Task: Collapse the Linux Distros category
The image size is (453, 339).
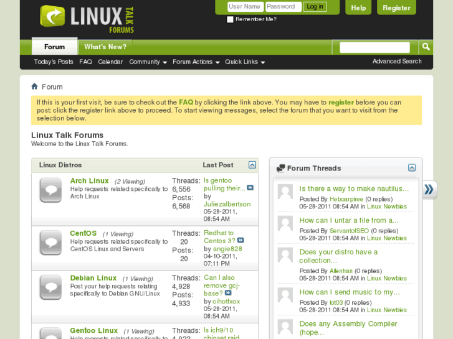Action: [252, 165]
